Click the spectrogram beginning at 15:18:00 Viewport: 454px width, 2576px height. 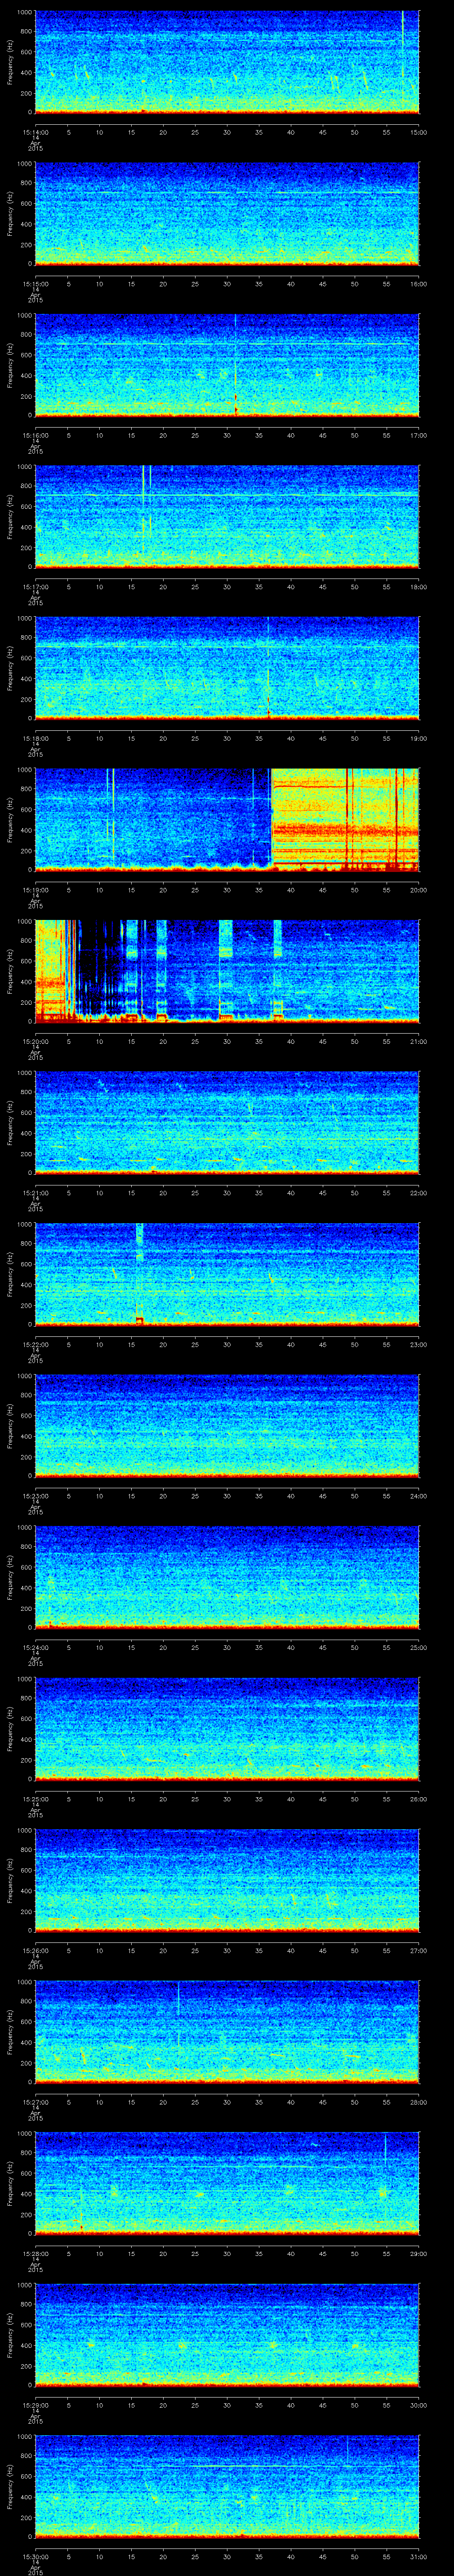[227, 668]
